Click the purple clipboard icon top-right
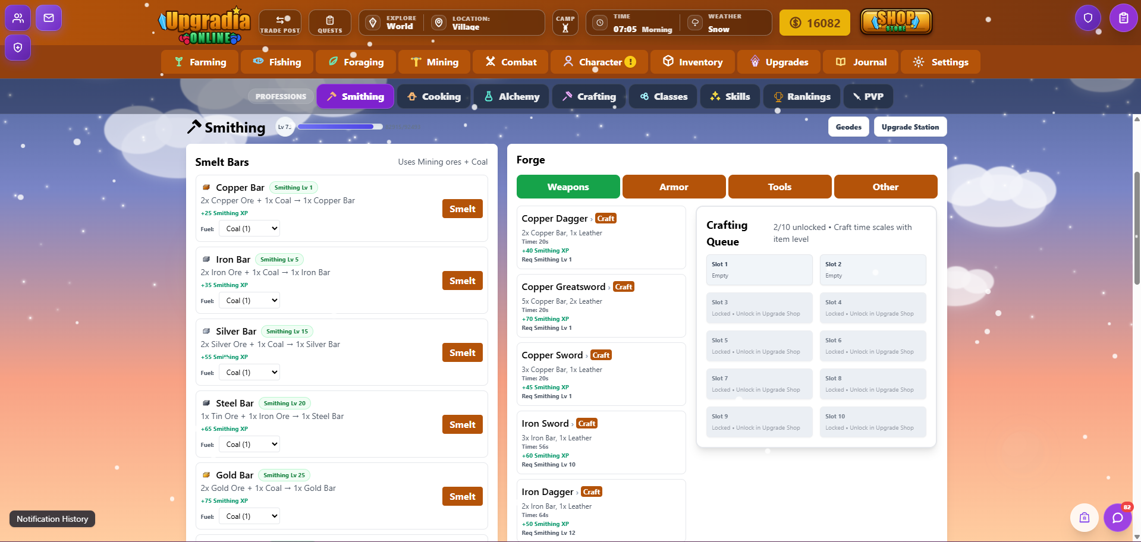Image resolution: width=1141 pixels, height=542 pixels. point(1123,18)
